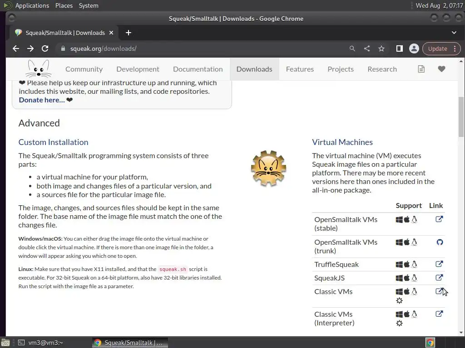This screenshot has width=465, height=348.
Task: Open the Projects page
Action: coord(341,69)
